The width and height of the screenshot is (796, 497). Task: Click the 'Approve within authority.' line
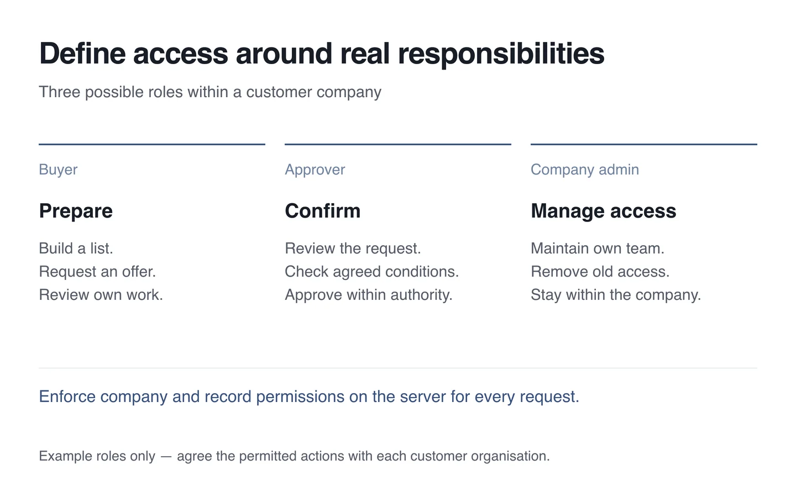point(369,295)
